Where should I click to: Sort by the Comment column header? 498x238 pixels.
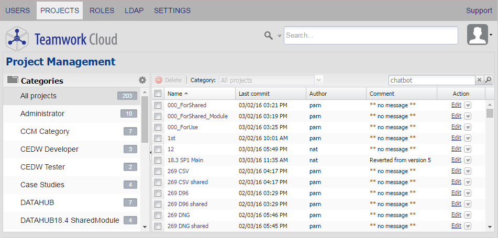tap(402, 94)
